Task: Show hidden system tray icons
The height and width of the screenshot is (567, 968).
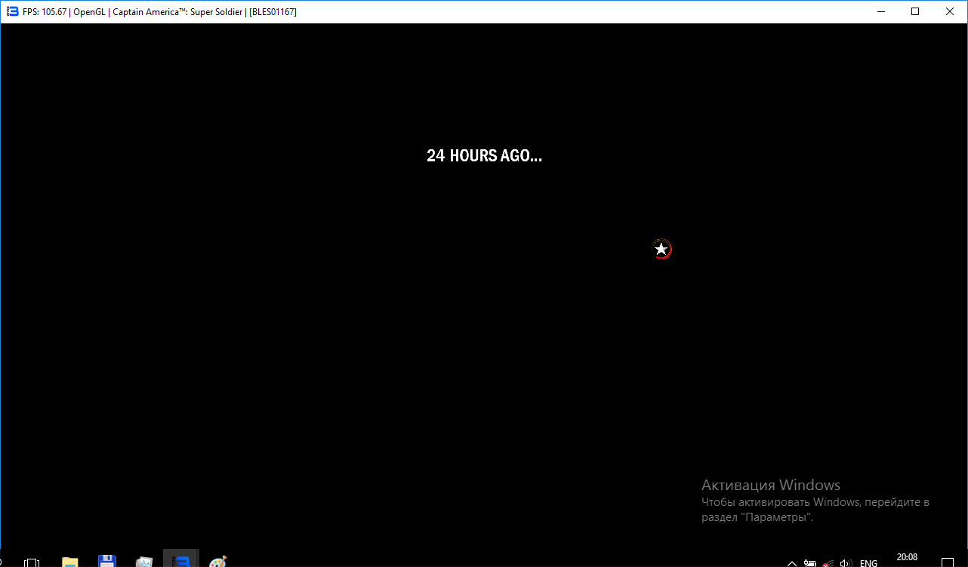Action: 792,563
